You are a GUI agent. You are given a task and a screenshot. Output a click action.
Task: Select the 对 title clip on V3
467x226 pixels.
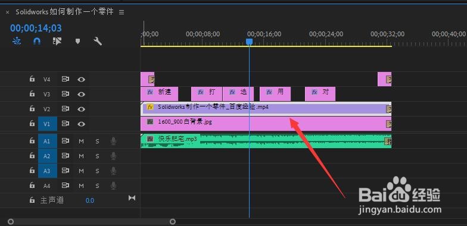pos(320,94)
